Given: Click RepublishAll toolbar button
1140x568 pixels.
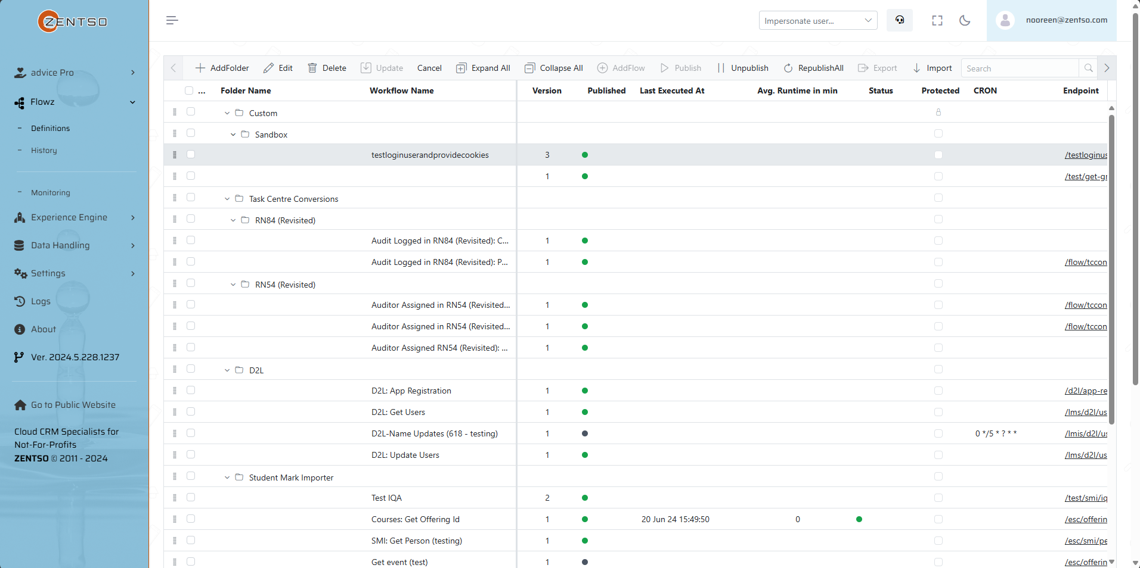Looking at the screenshot, I should coord(814,68).
